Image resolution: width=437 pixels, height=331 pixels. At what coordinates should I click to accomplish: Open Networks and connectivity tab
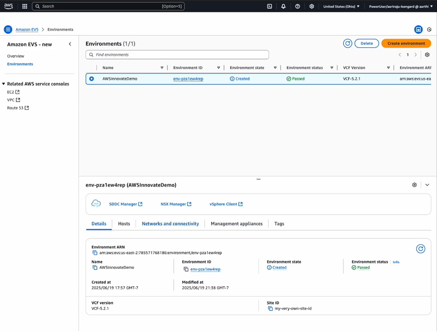pos(170,224)
